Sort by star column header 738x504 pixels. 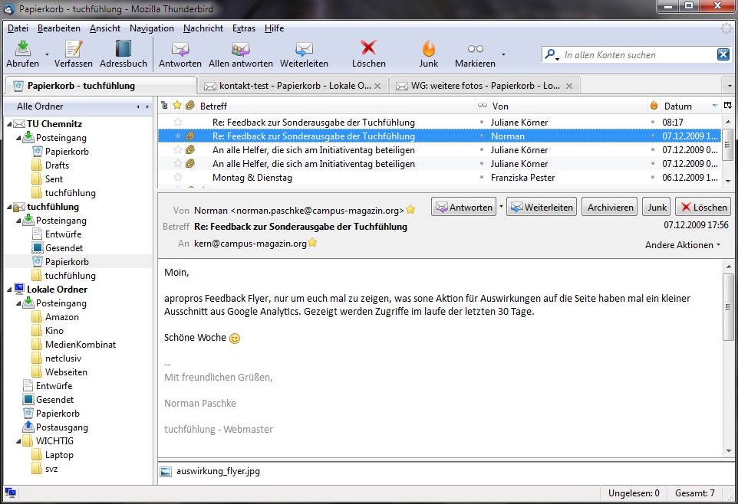(177, 105)
